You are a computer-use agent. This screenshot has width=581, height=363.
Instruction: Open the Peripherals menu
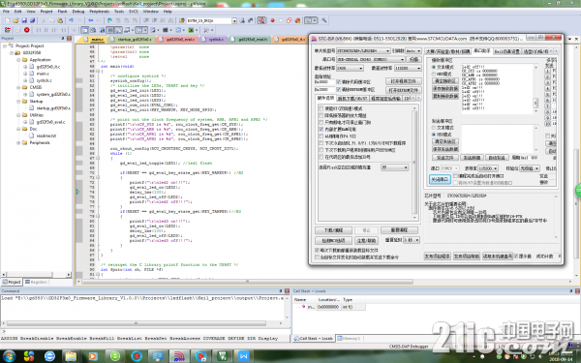pyautogui.click(x=100, y=12)
